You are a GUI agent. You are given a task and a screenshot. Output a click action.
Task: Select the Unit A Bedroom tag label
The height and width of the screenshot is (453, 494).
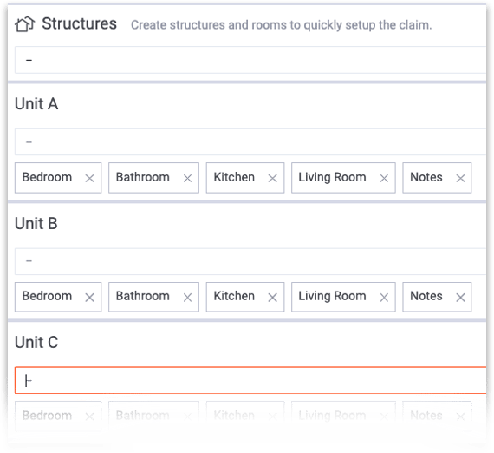[x=47, y=177]
